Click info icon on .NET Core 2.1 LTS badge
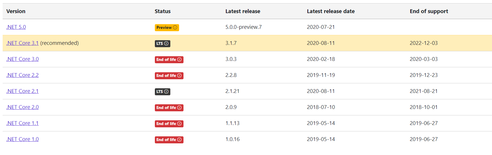Screen dimensions: 492x155 coord(166,91)
